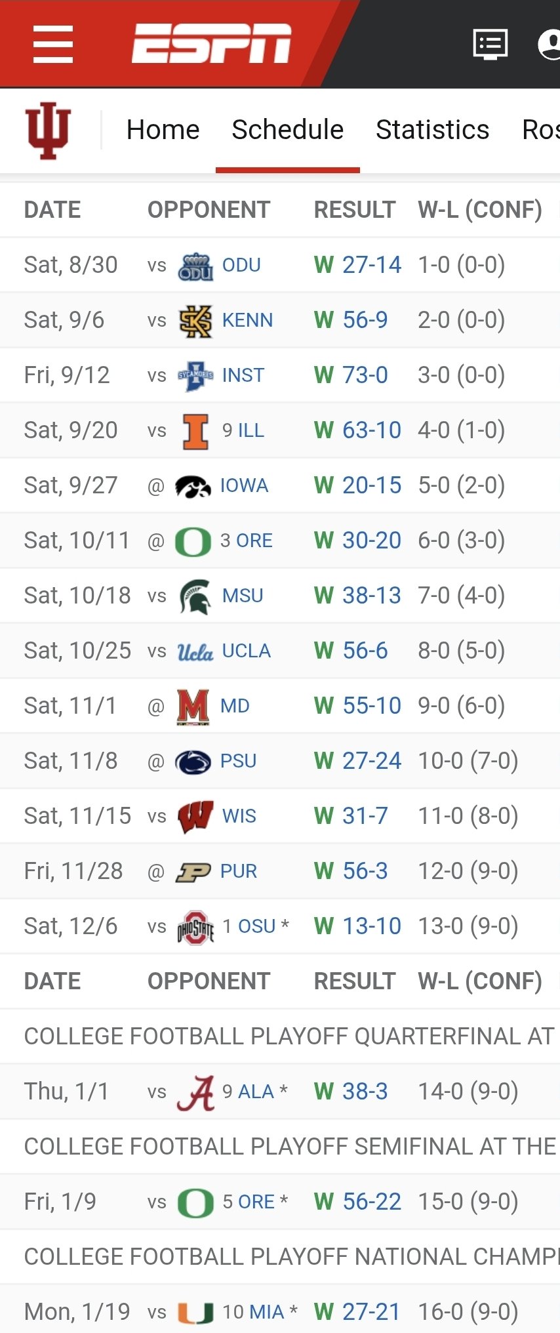Open the W 13-10 OSU game result
Screen dimensions: 560x1333
[358, 926]
